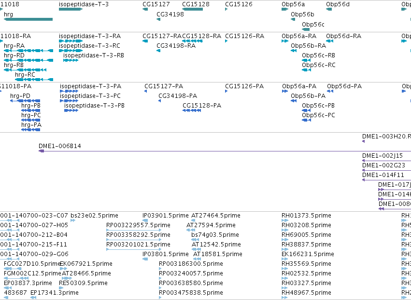
Task: Select protein hrg-PD
Action: point(25,101)
